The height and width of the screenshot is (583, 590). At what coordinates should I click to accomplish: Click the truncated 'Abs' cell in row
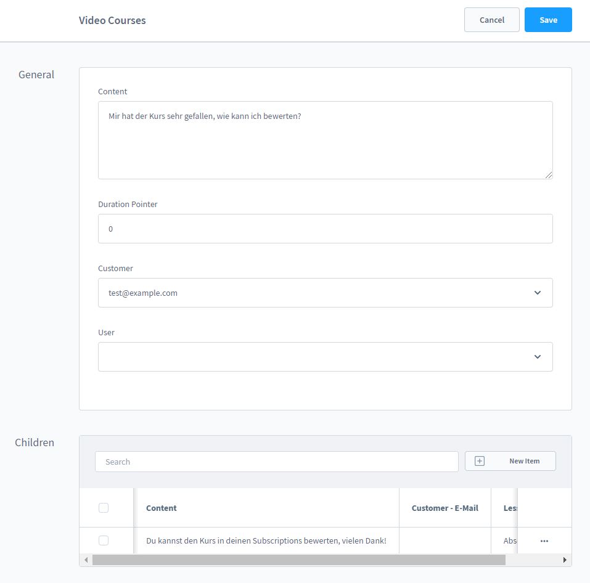(509, 540)
